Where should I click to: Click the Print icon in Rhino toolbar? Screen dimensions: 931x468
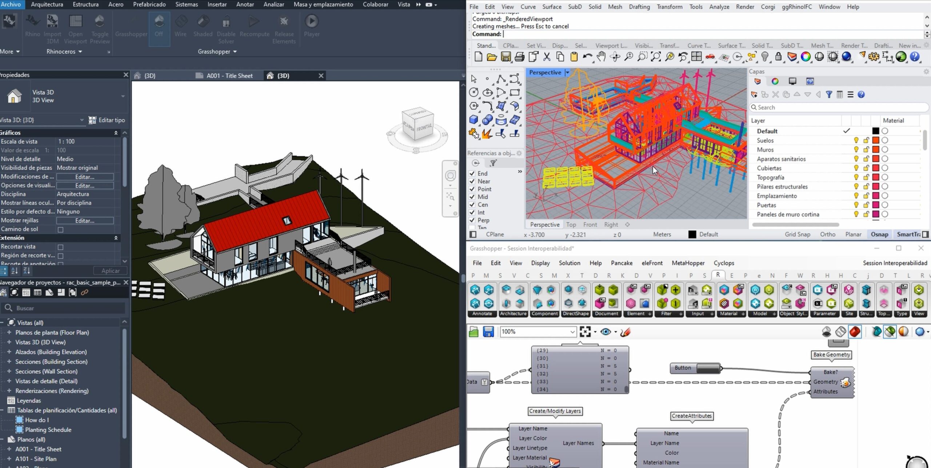519,57
